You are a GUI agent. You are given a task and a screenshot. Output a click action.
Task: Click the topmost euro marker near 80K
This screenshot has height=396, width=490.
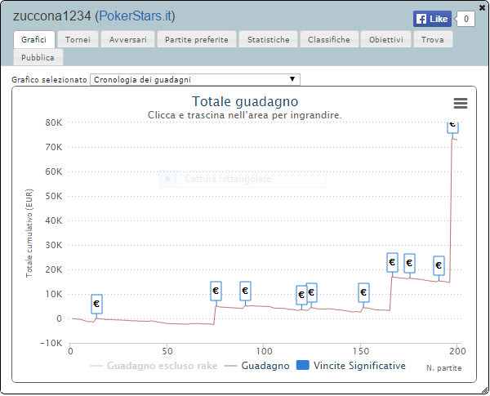(452, 127)
